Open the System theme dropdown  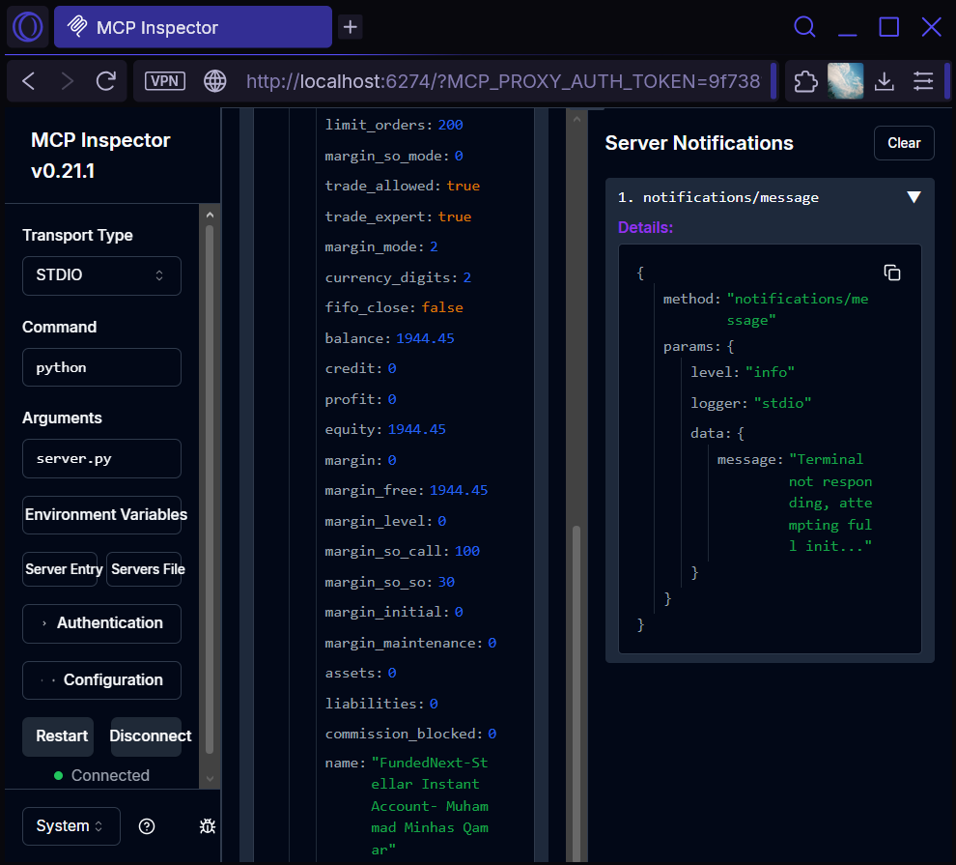[70, 826]
